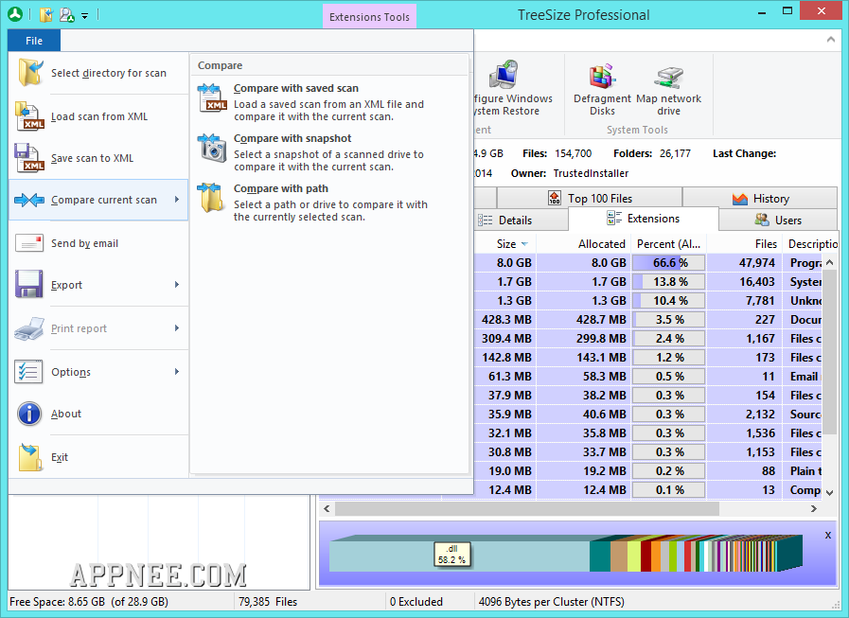Click the Save scan to XML floppy icon
The width and height of the screenshot is (849, 618).
tap(29, 158)
